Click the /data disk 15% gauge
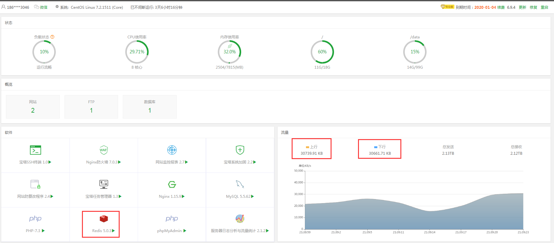The image size is (554, 243). click(x=415, y=52)
